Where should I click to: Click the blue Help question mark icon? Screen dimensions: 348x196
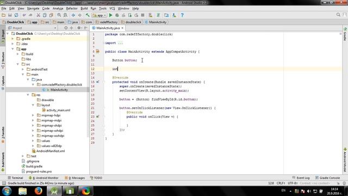(x=182, y=15)
